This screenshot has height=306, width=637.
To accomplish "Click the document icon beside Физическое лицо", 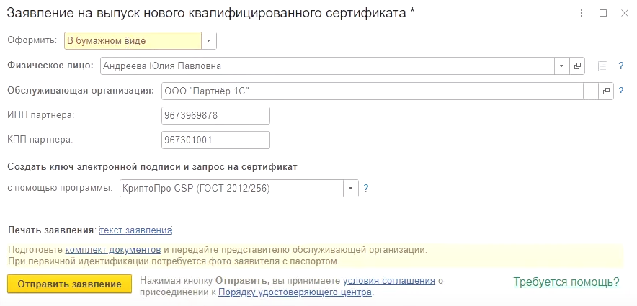I will point(602,66).
